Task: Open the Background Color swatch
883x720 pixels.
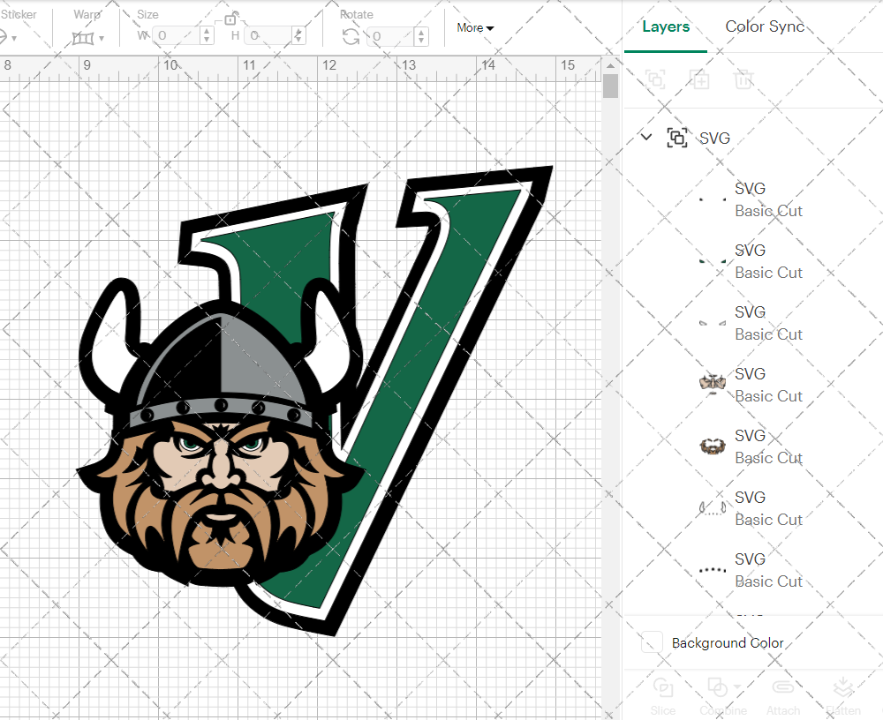Action: pos(651,643)
